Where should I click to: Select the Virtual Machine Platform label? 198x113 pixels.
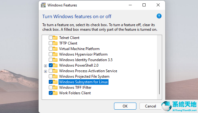point(79,49)
